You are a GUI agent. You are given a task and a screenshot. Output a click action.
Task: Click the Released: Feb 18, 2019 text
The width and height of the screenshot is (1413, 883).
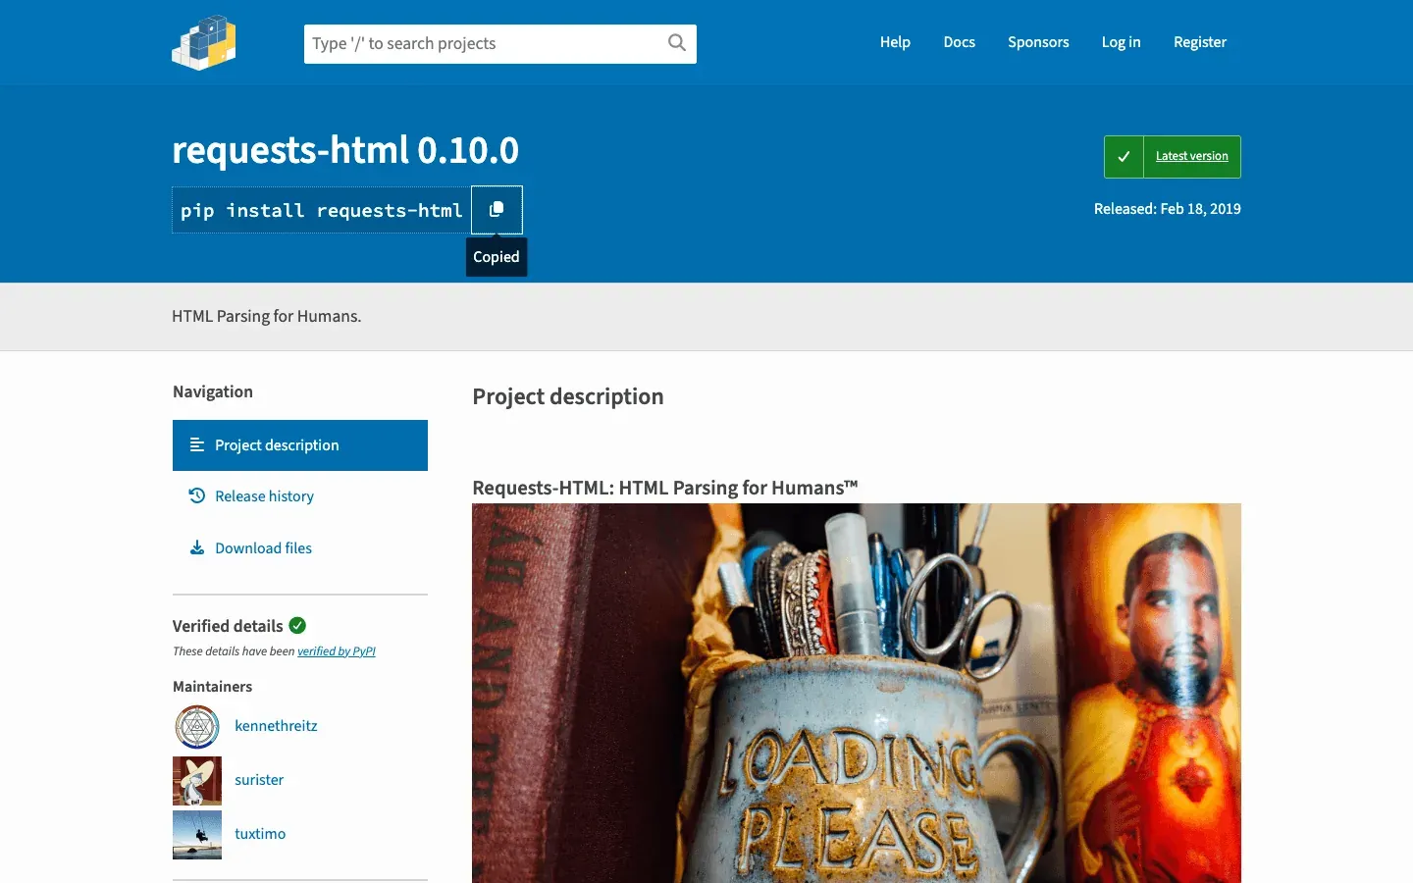(1168, 209)
